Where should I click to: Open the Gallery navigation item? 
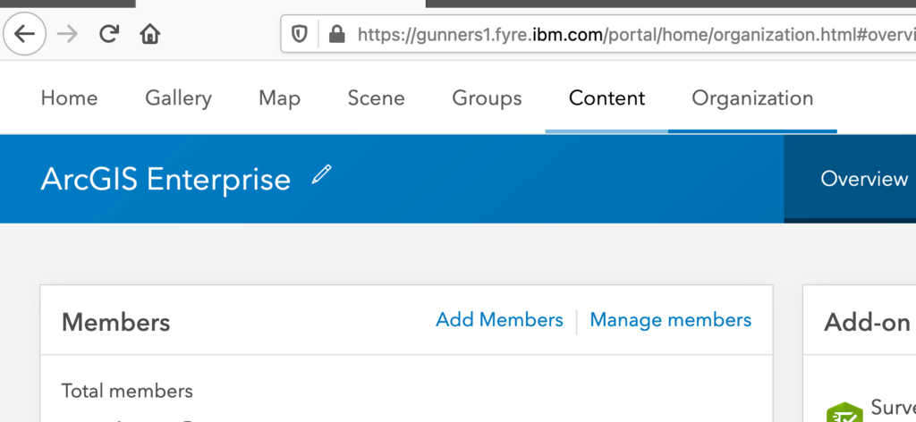pos(178,98)
